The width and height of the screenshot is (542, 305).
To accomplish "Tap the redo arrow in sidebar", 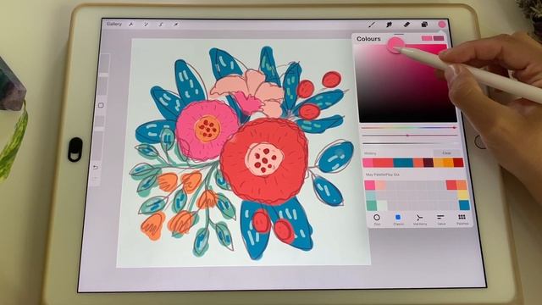I will 95,179.
